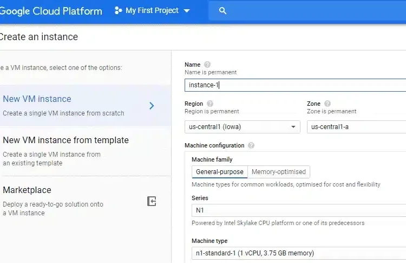Select the Marketplace option
Image resolution: width=406 pixels, height=263 pixels.
86,201
